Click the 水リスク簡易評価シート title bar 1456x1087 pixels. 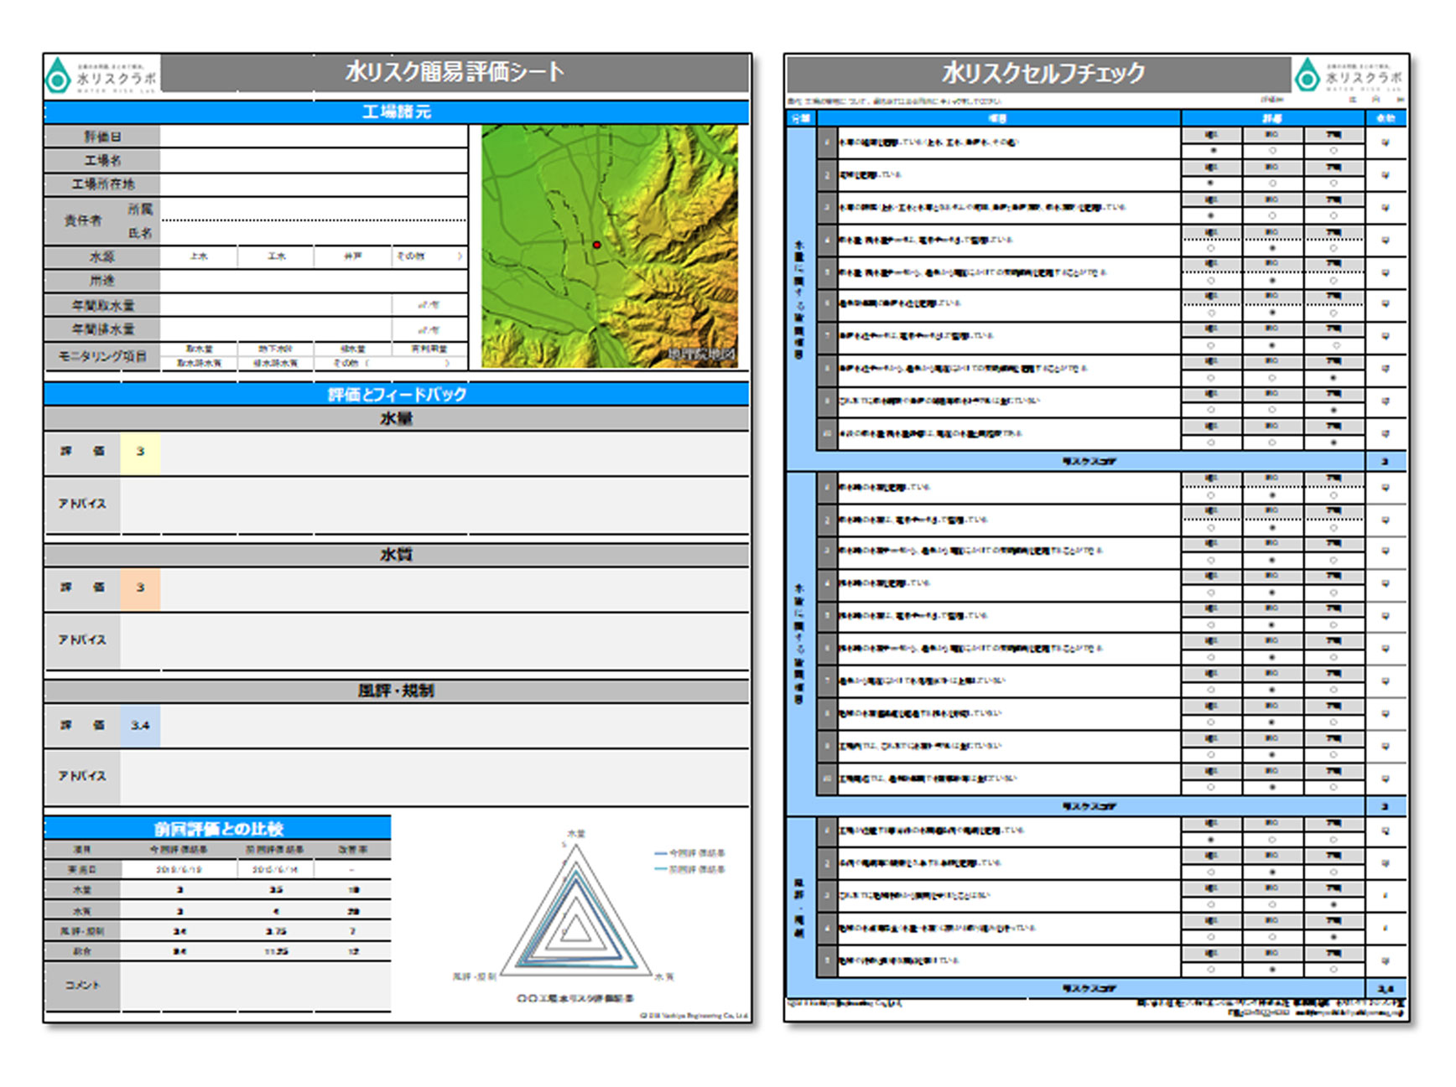click(455, 72)
